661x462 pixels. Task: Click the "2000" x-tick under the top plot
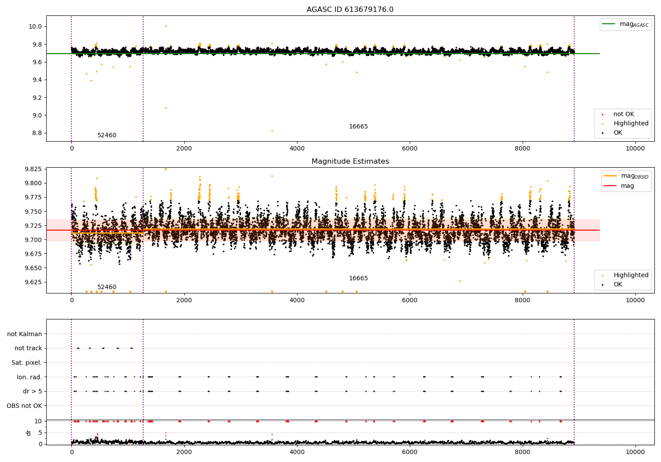point(184,148)
